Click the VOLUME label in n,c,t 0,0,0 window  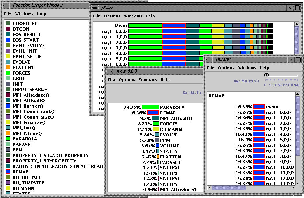pyautogui.click(x=169, y=146)
